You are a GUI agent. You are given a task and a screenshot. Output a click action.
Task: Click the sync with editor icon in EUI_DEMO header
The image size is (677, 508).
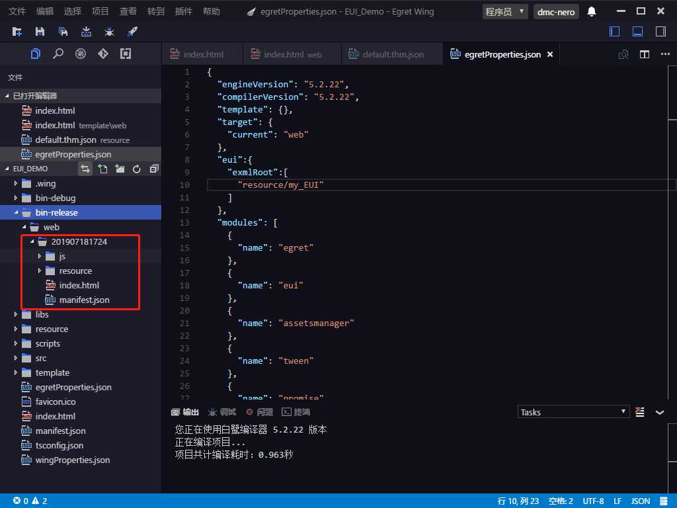point(85,169)
